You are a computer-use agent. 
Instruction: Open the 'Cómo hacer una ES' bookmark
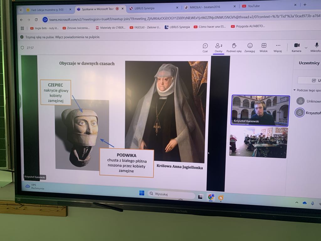[210, 27]
